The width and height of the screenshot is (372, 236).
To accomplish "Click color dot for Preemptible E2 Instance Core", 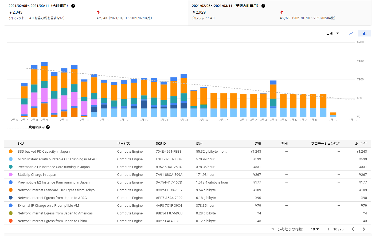I will tap(11, 167).
